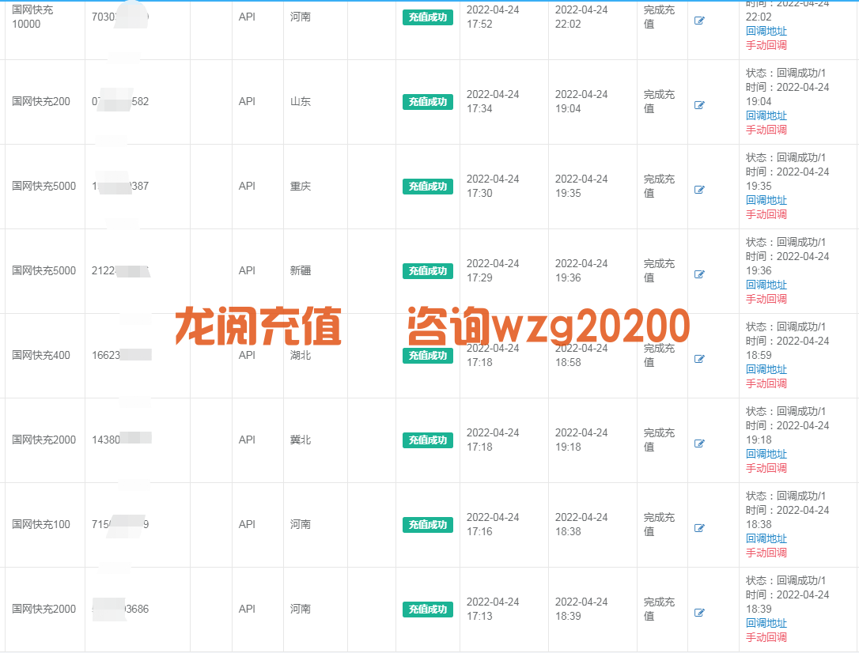Open 回调地址 link in the 重庆 row
Viewport: 859px width, 653px height.
(766, 200)
